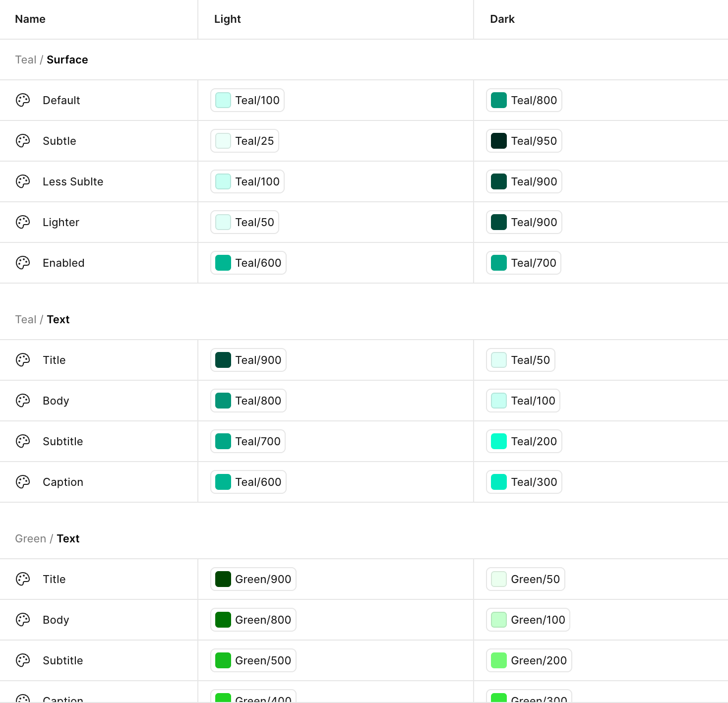The width and height of the screenshot is (728, 703).
Task: Click palette icon beside Less Sublte
Action: point(23,181)
